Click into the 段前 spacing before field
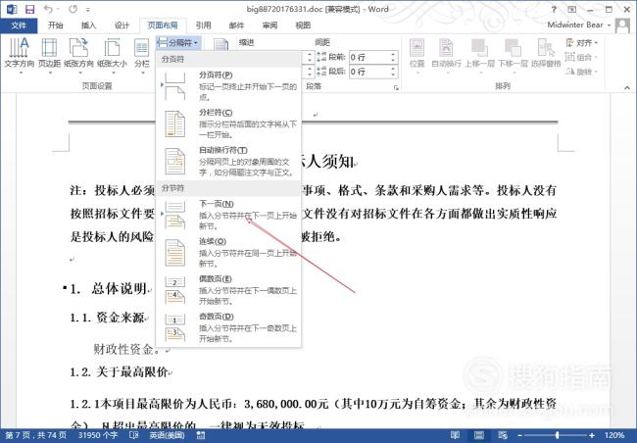Viewport: 637px width, 443px height. tap(368, 57)
